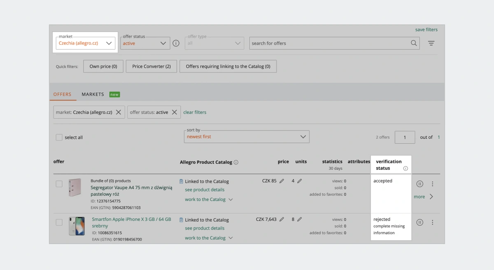Open the offer status dropdown
This screenshot has width=494, height=270.
(145, 43)
